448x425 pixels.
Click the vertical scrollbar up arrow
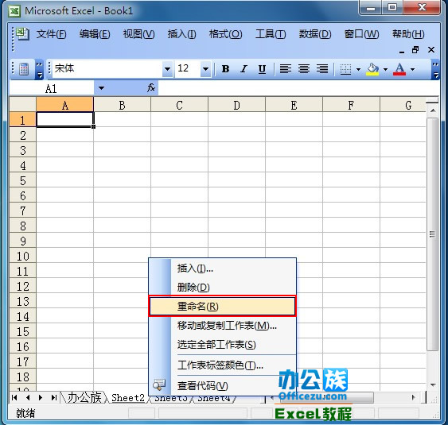click(433, 110)
